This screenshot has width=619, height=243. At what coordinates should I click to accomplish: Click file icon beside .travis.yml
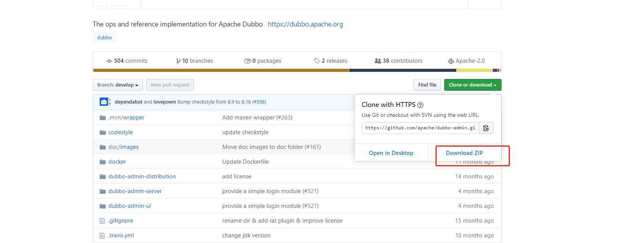(102, 235)
